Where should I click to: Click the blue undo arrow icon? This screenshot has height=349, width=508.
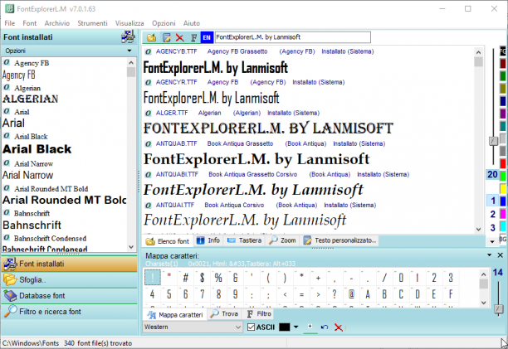pos(325,327)
